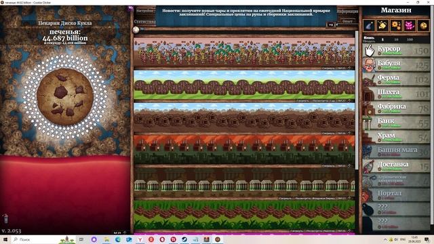Viewport: 434px width, 244px height.
Task: Open the Настройки menu
Action: (x=144, y=11)
